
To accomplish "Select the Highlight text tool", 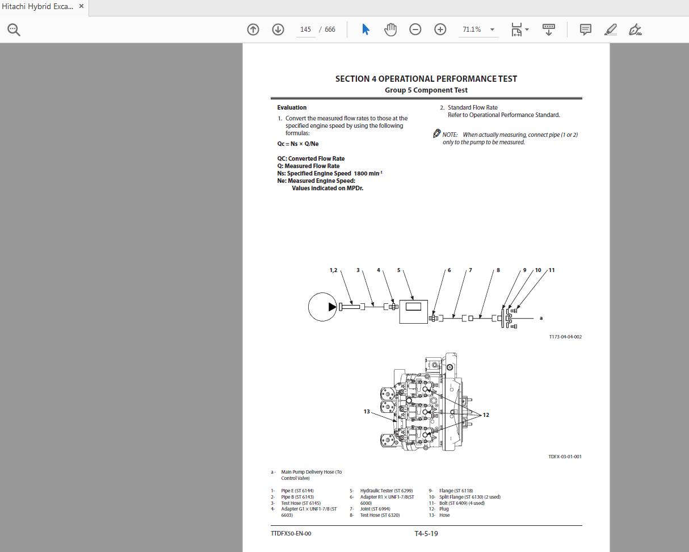I will (610, 29).
